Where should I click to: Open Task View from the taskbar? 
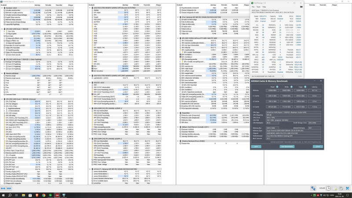16,195
